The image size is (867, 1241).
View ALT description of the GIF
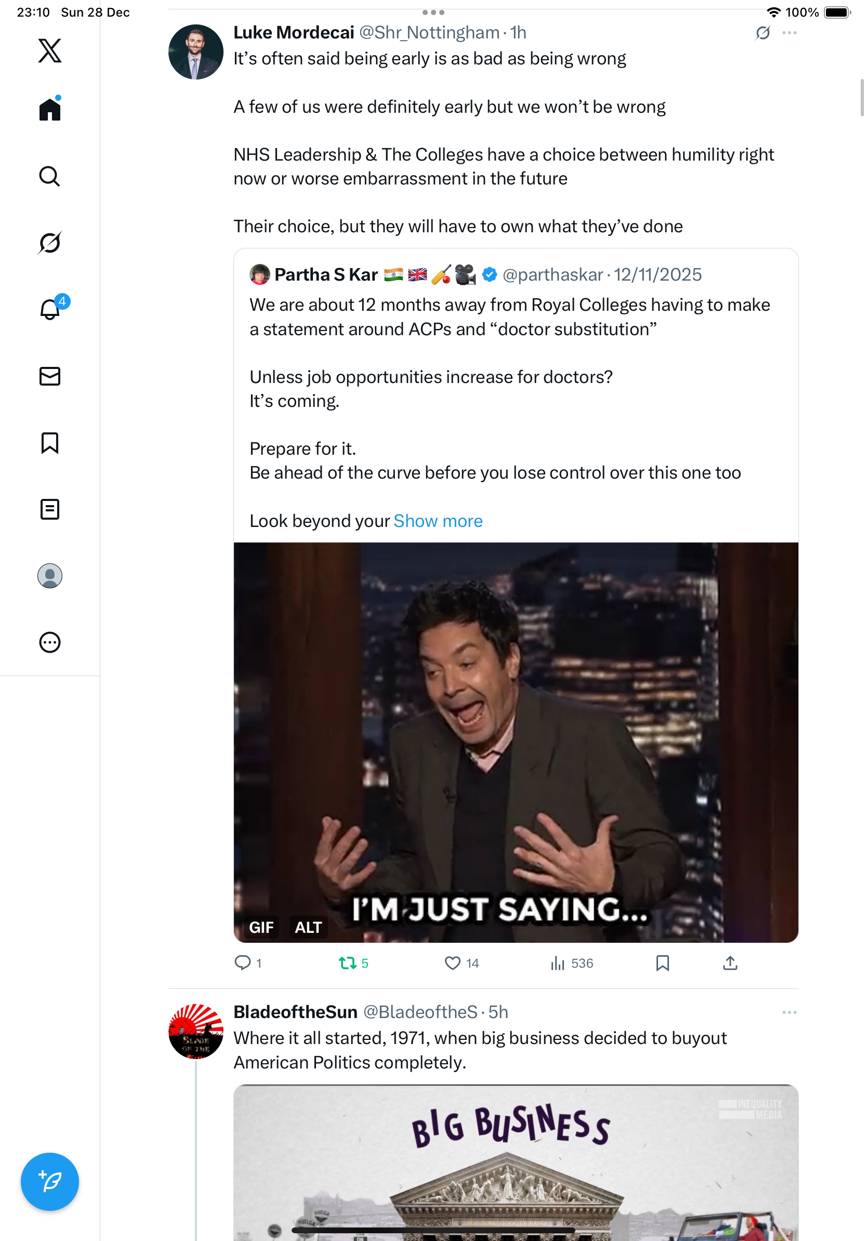pos(308,928)
